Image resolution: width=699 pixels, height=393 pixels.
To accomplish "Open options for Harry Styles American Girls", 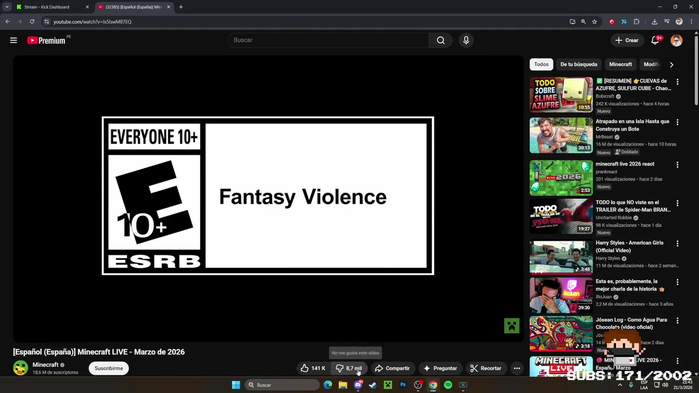I will click(678, 243).
